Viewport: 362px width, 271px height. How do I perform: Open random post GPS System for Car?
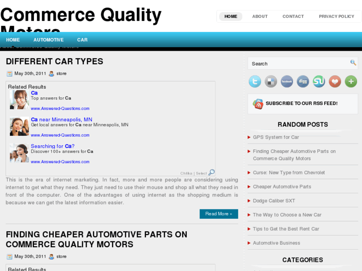pyautogui.click(x=276, y=137)
